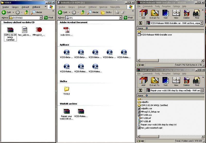Select vidpidfix.rar in WinRAR list

(x=145, y=108)
